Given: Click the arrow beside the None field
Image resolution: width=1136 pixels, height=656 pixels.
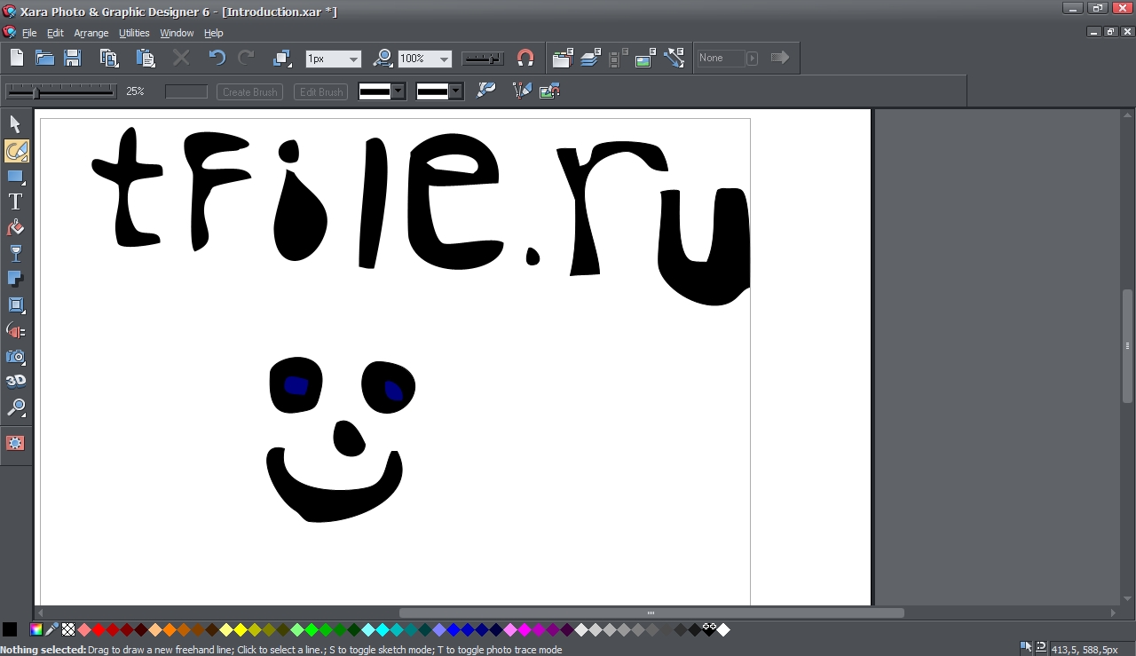Looking at the screenshot, I should (x=753, y=58).
